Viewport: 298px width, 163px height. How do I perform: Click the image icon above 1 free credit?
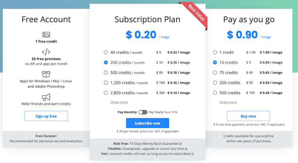pyautogui.click(x=46, y=34)
